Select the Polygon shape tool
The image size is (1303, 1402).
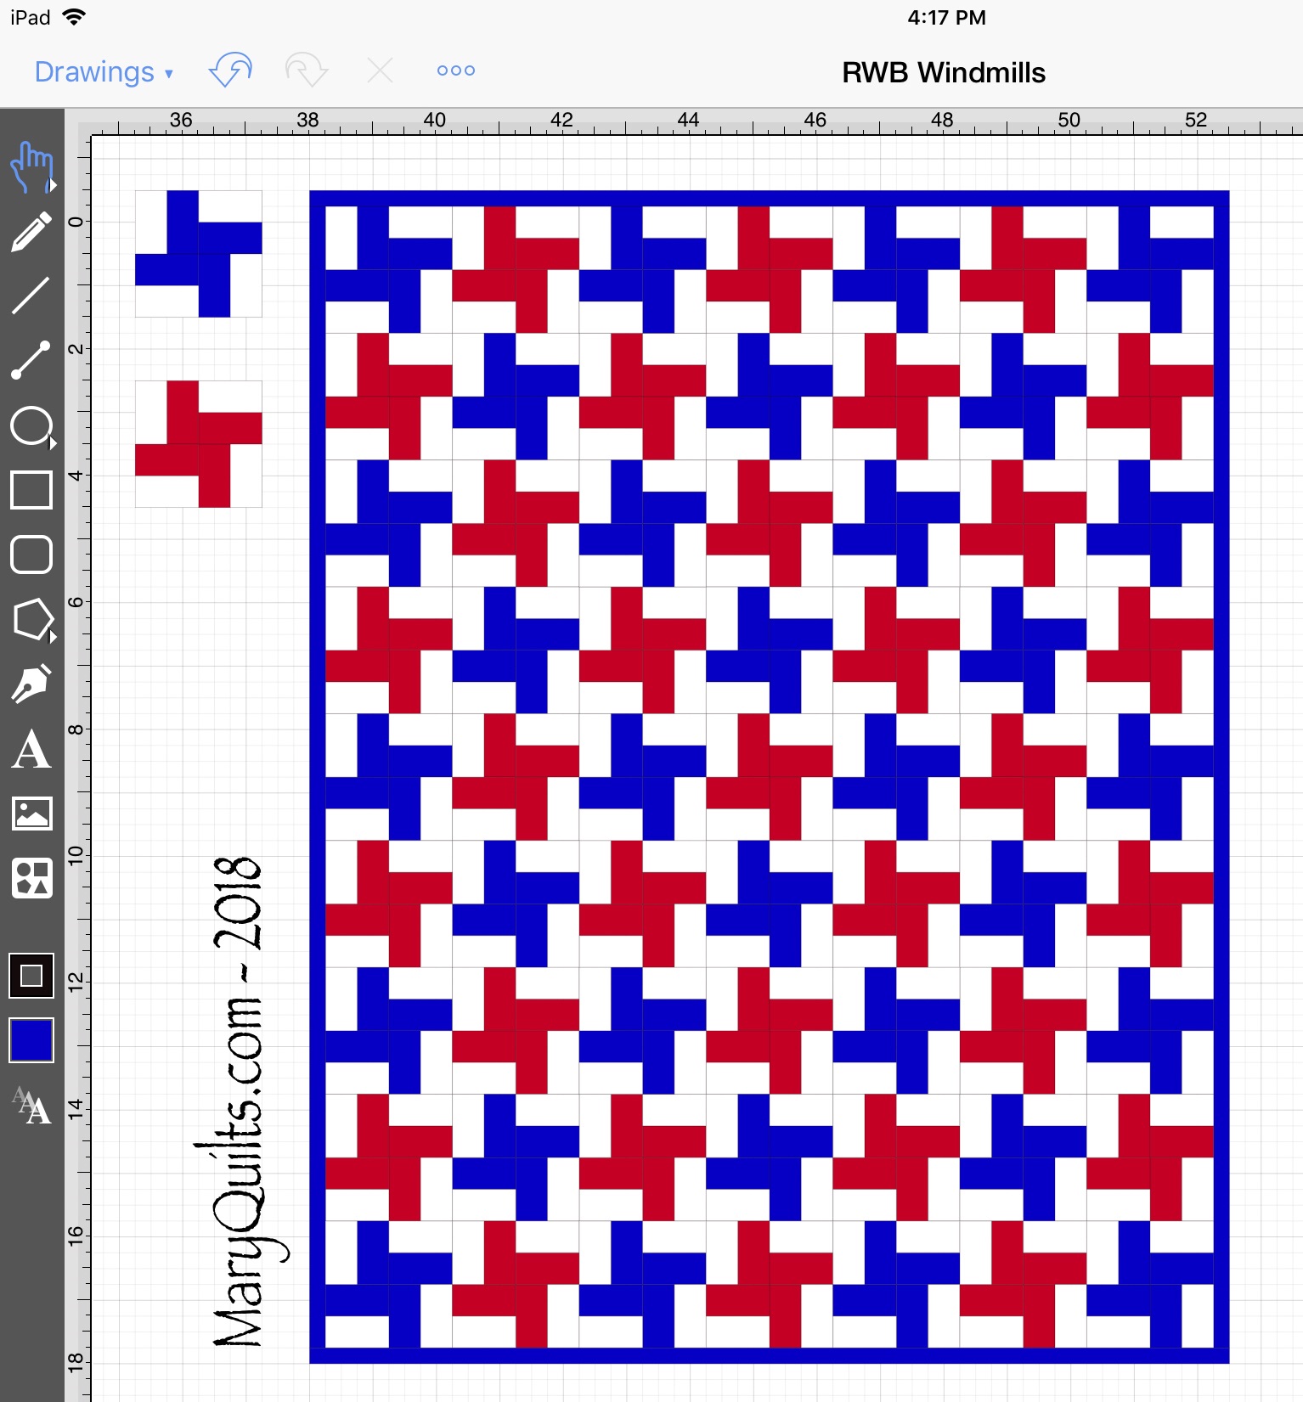click(32, 619)
